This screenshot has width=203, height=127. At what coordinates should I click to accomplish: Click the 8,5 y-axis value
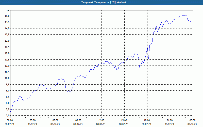click(x=8, y=97)
